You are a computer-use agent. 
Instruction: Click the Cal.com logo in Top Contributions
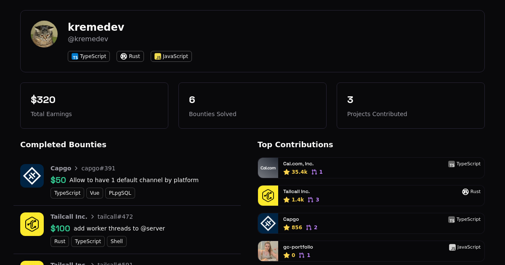click(x=268, y=168)
